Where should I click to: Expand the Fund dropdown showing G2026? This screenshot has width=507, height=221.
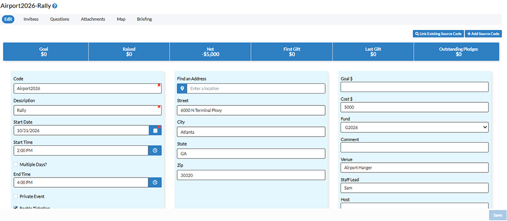click(414, 127)
